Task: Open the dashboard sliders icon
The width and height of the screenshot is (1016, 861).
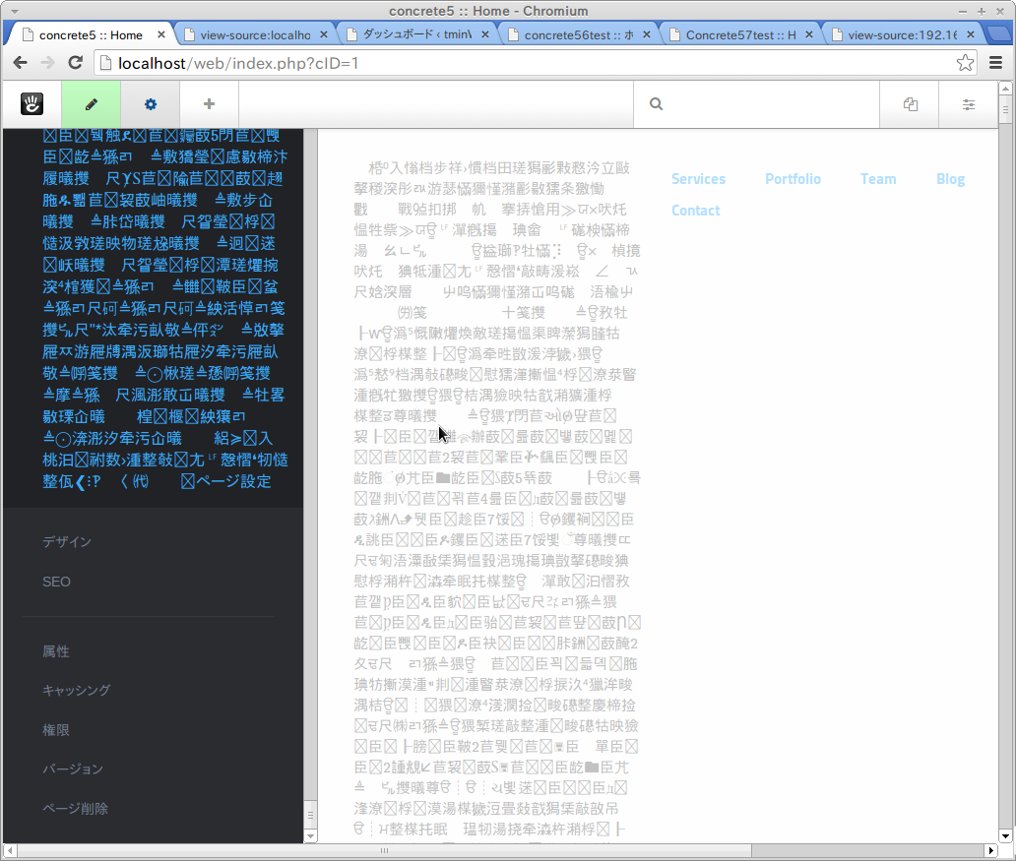Action: (x=969, y=104)
